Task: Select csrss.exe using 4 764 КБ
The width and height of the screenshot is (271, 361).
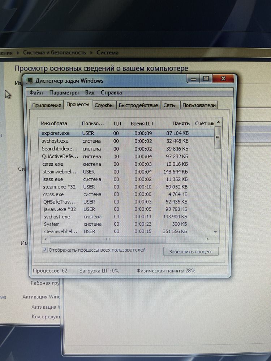Action: coord(127,194)
